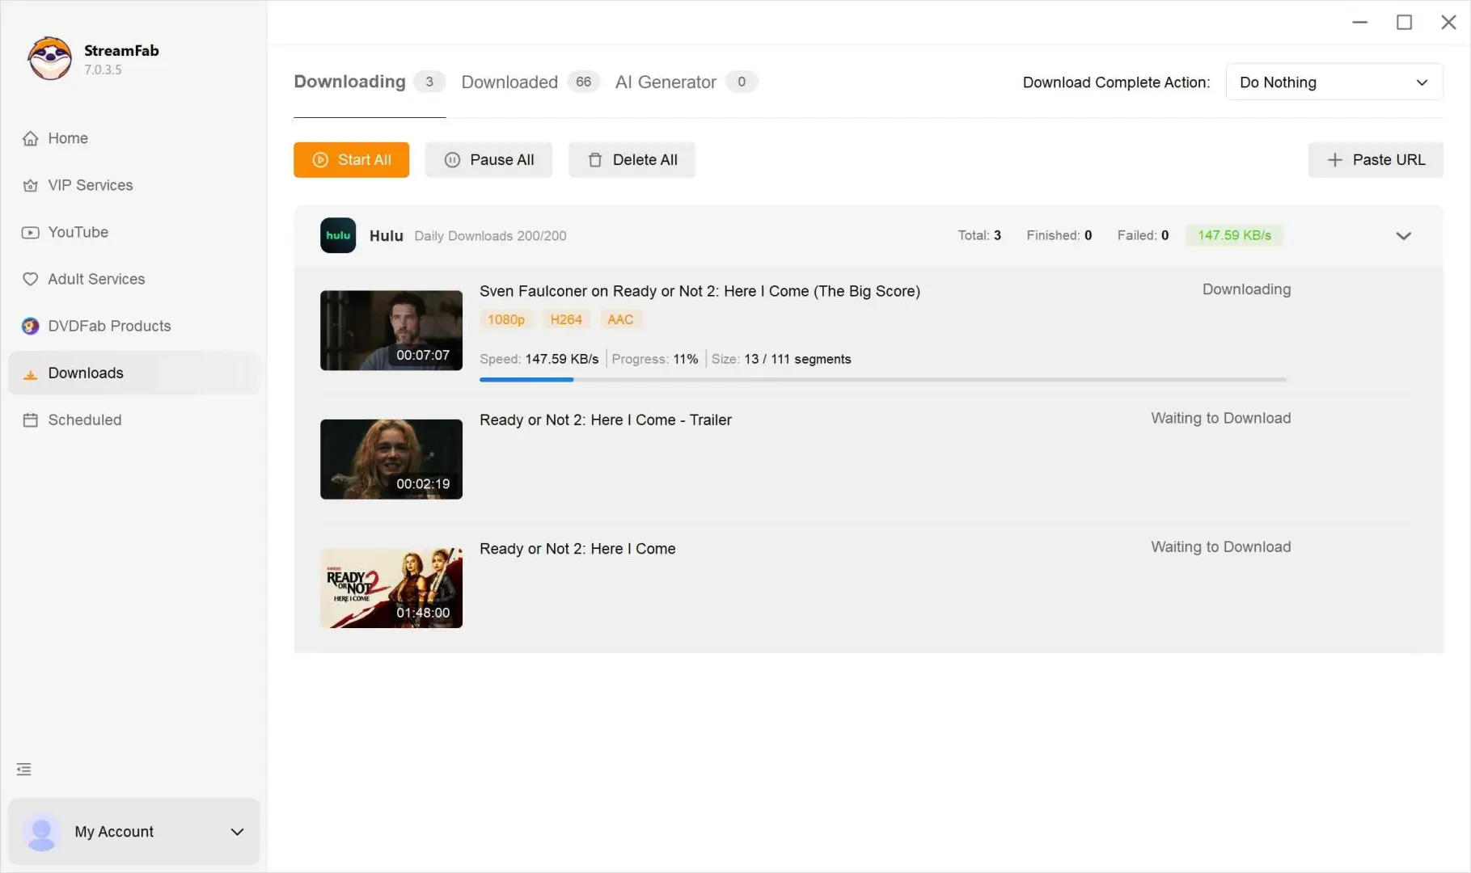Click the Downloaded count badge 66
Viewport: 1471px width, 873px height.
(583, 82)
